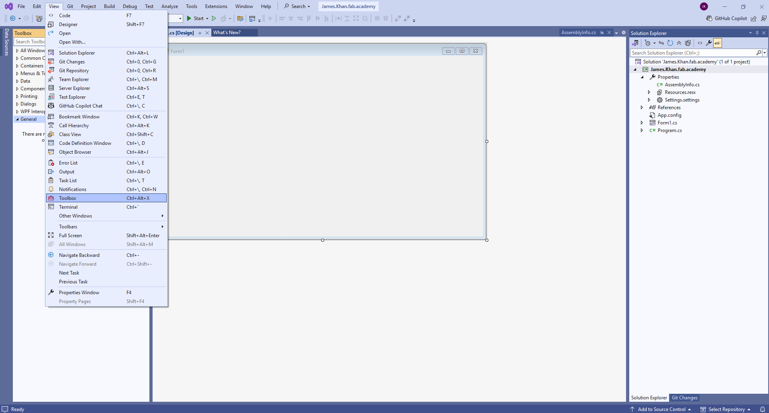Image resolution: width=769 pixels, height=413 pixels.
Task: Open the Debug menu in menu bar
Action: click(130, 6)
